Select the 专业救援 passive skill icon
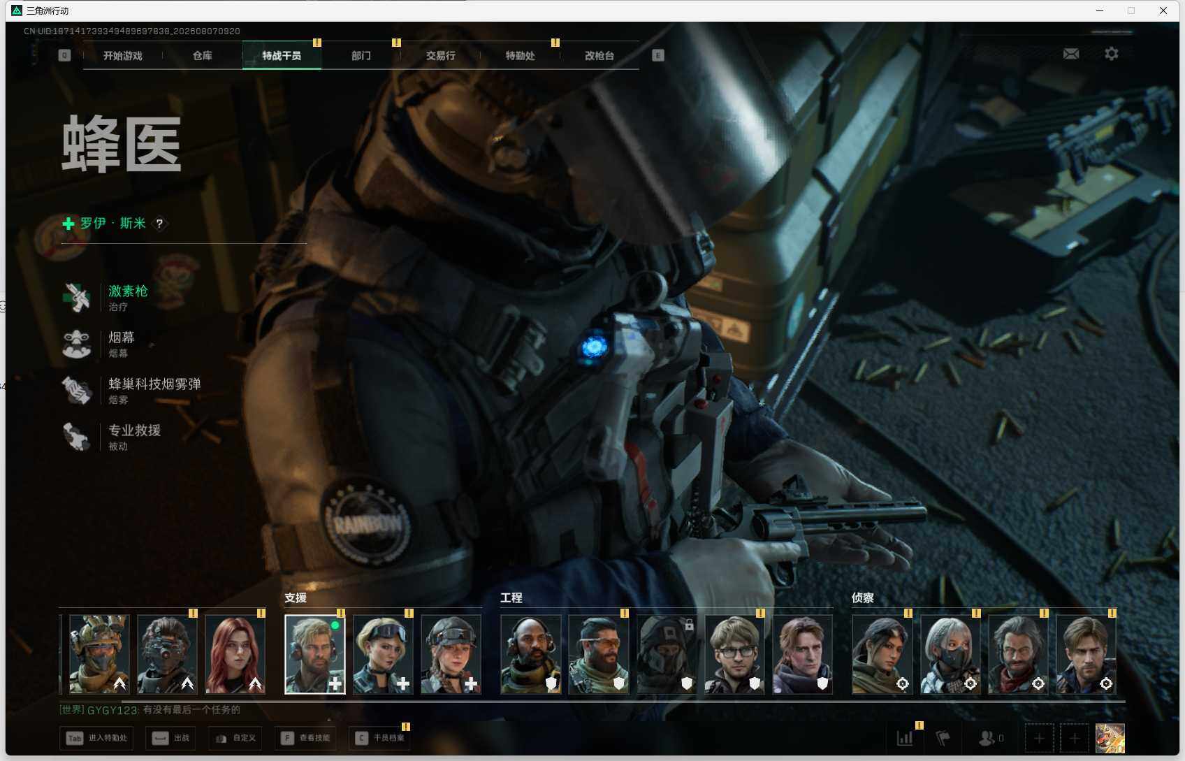 pos(77,437)
